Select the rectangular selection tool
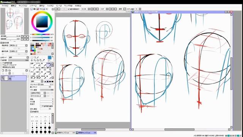243x137 pixels. pos(32,57)
